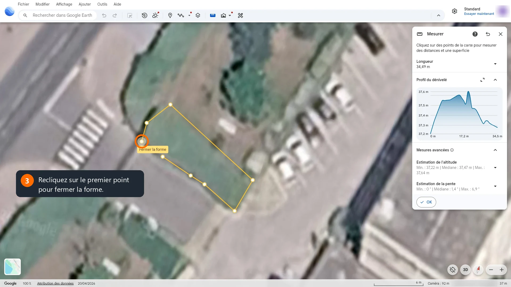Open the Modifier menu
This screenshot has width=511, height=287.
click(43, 4)
